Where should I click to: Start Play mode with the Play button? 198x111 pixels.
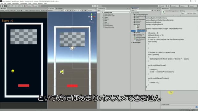coord(93,6)
